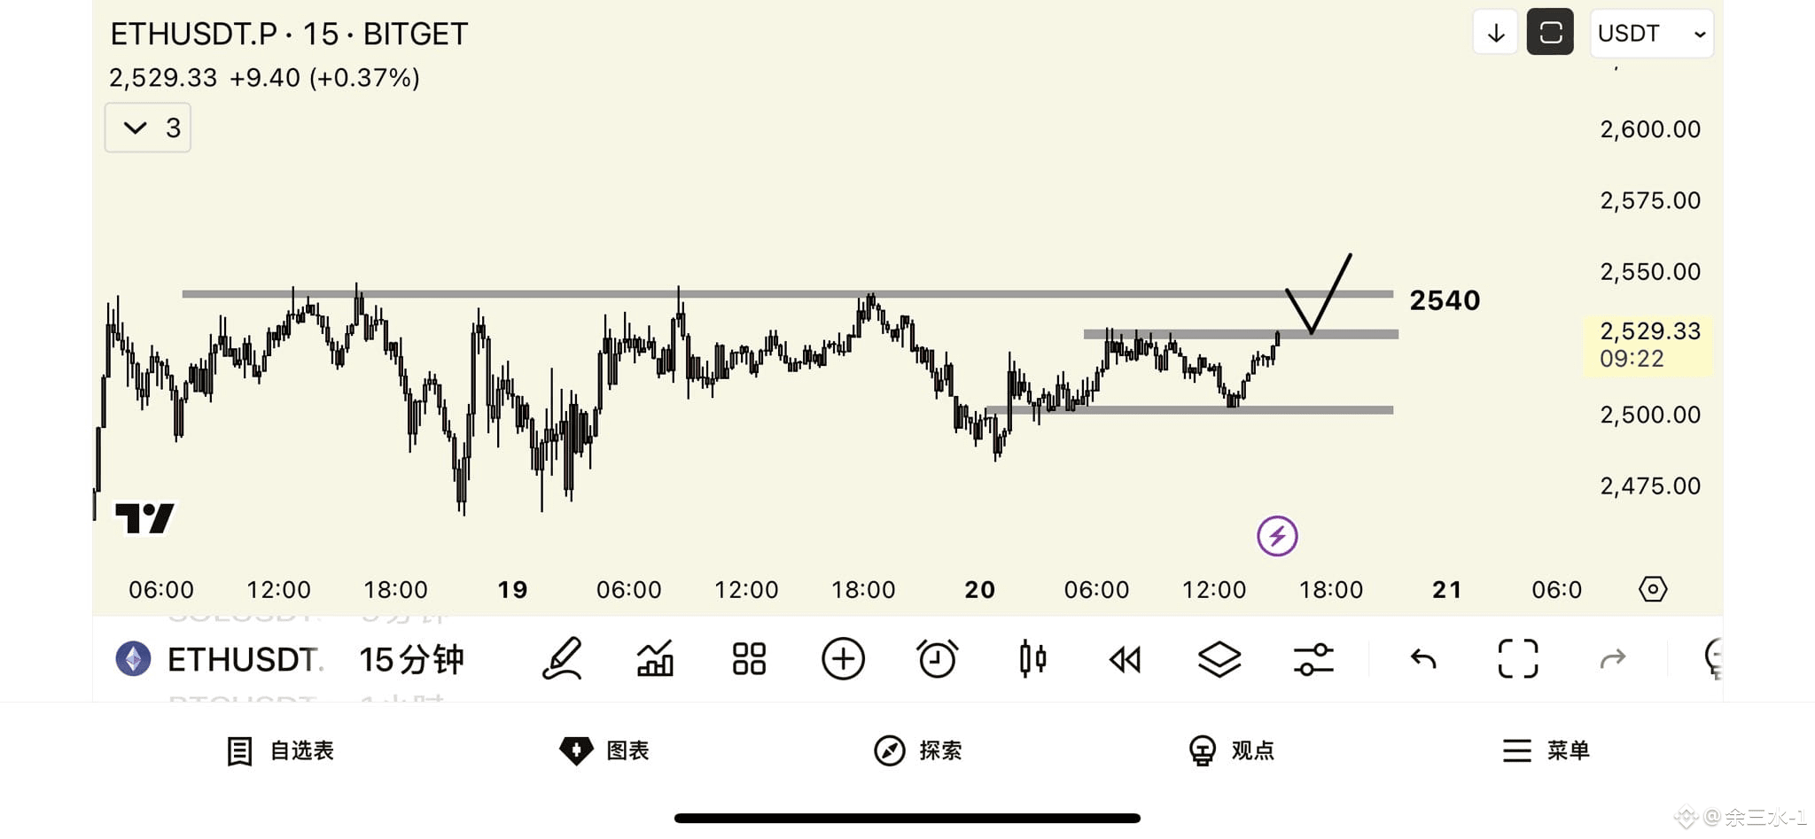This screenshot has height=839, width=1815.
Task: Change the 15分钟 interval selector
Action: (x=411, y=659)
